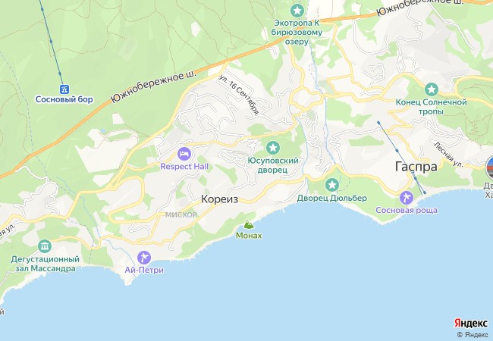Click the Монах mountain peak icon
The height and width of the screenshot is (341, 493).
coord(249,224)
